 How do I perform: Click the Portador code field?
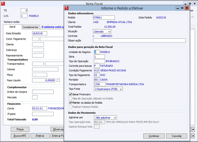[x=97, y=80]
